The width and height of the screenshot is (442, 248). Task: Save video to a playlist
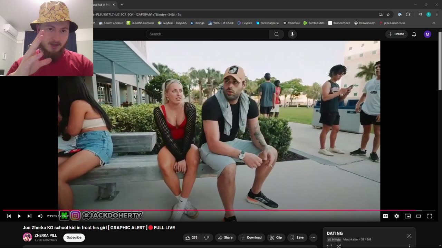coord(297,237)
